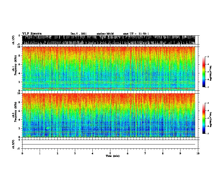
Task: Click the time axis tick label "8"
Action: click(x=163, y=153)
